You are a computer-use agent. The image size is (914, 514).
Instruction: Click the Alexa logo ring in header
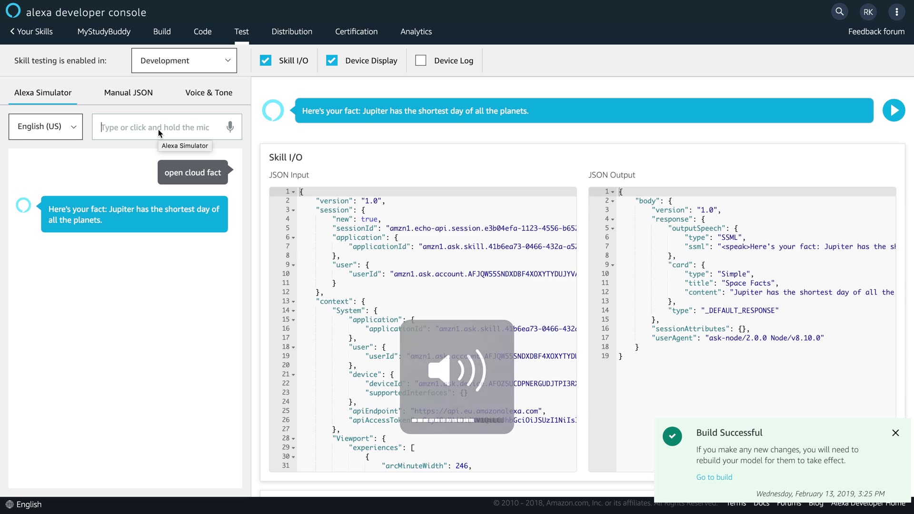(13, 10)
